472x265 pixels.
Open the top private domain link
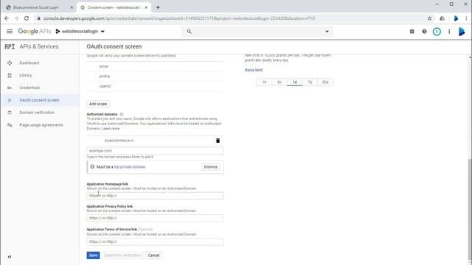(x=130, y=167)
